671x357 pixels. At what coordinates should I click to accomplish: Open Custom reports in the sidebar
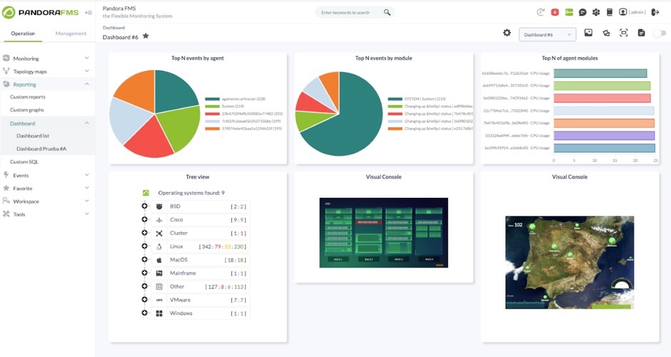(28, 96)
